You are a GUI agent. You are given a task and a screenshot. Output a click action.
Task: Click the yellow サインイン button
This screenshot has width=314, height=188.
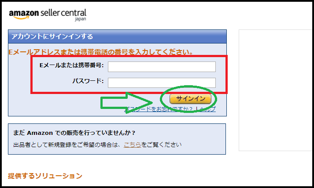(x=190, y=99)
